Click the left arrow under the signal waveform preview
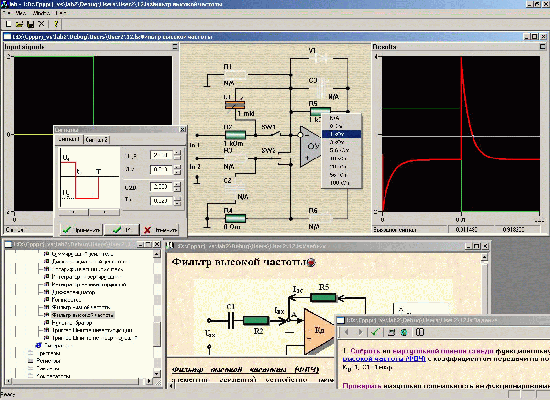 [x=73, y=212]
